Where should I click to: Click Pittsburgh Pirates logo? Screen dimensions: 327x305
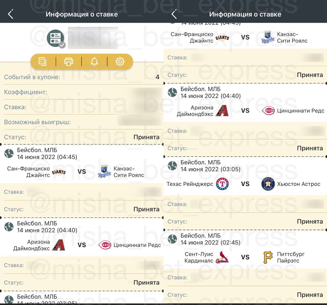(x=268, y=257)
